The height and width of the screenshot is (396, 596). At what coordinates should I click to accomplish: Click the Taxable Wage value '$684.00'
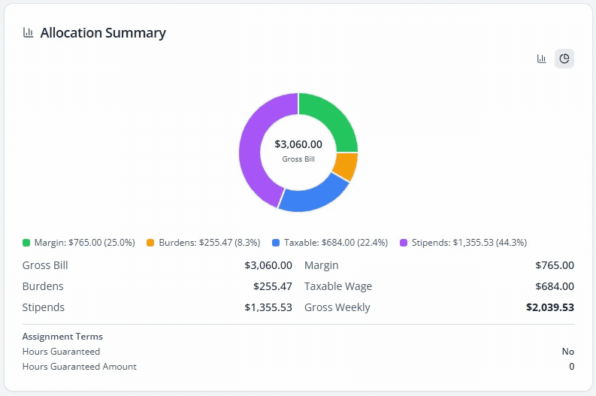click(555, 286)
